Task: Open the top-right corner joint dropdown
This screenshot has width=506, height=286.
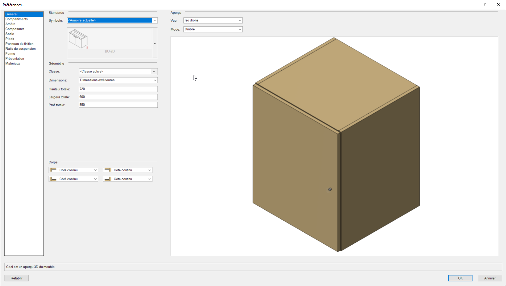Action: (128, 170)
